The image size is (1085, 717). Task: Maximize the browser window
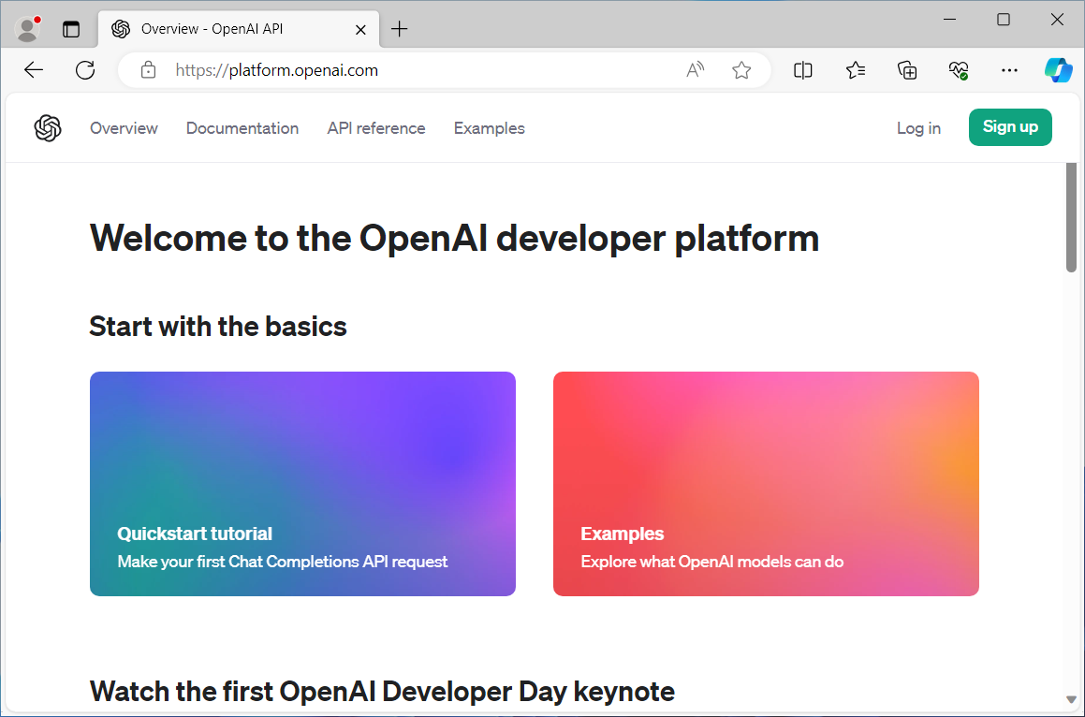point(1004,20)
